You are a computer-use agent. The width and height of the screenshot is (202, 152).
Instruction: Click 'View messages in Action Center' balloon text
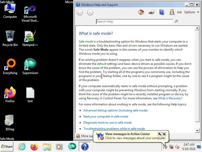128,134
